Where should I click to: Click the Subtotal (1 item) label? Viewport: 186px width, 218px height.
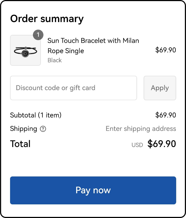(x=36, y=115)
